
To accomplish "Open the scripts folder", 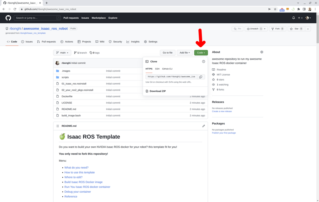I will pyautogui.click(x=65, y=77).
